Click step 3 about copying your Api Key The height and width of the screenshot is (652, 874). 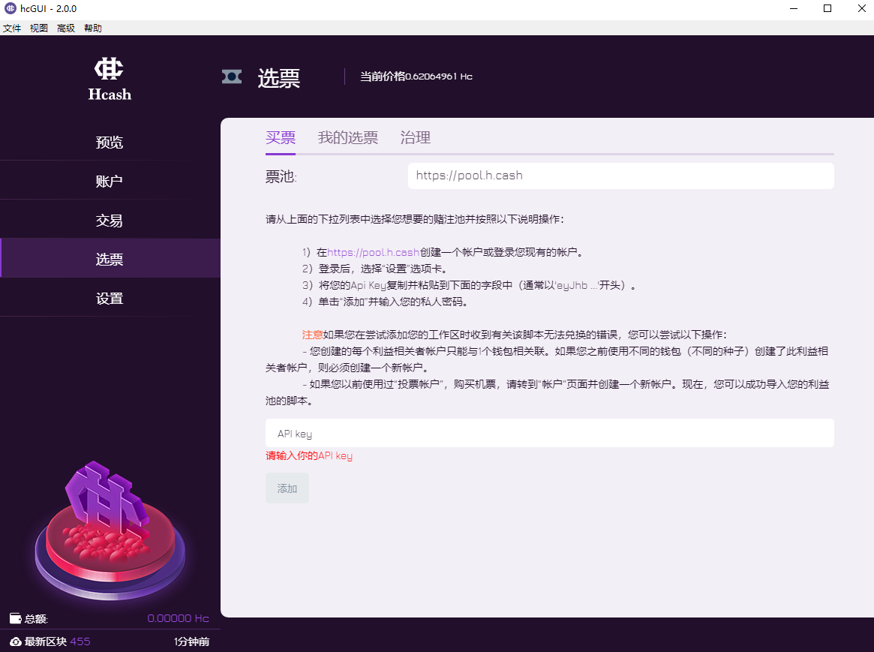click(x=469, y=285)
